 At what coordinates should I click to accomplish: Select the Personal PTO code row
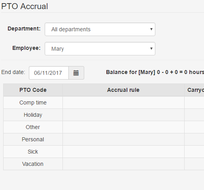(x=104, y=139)
